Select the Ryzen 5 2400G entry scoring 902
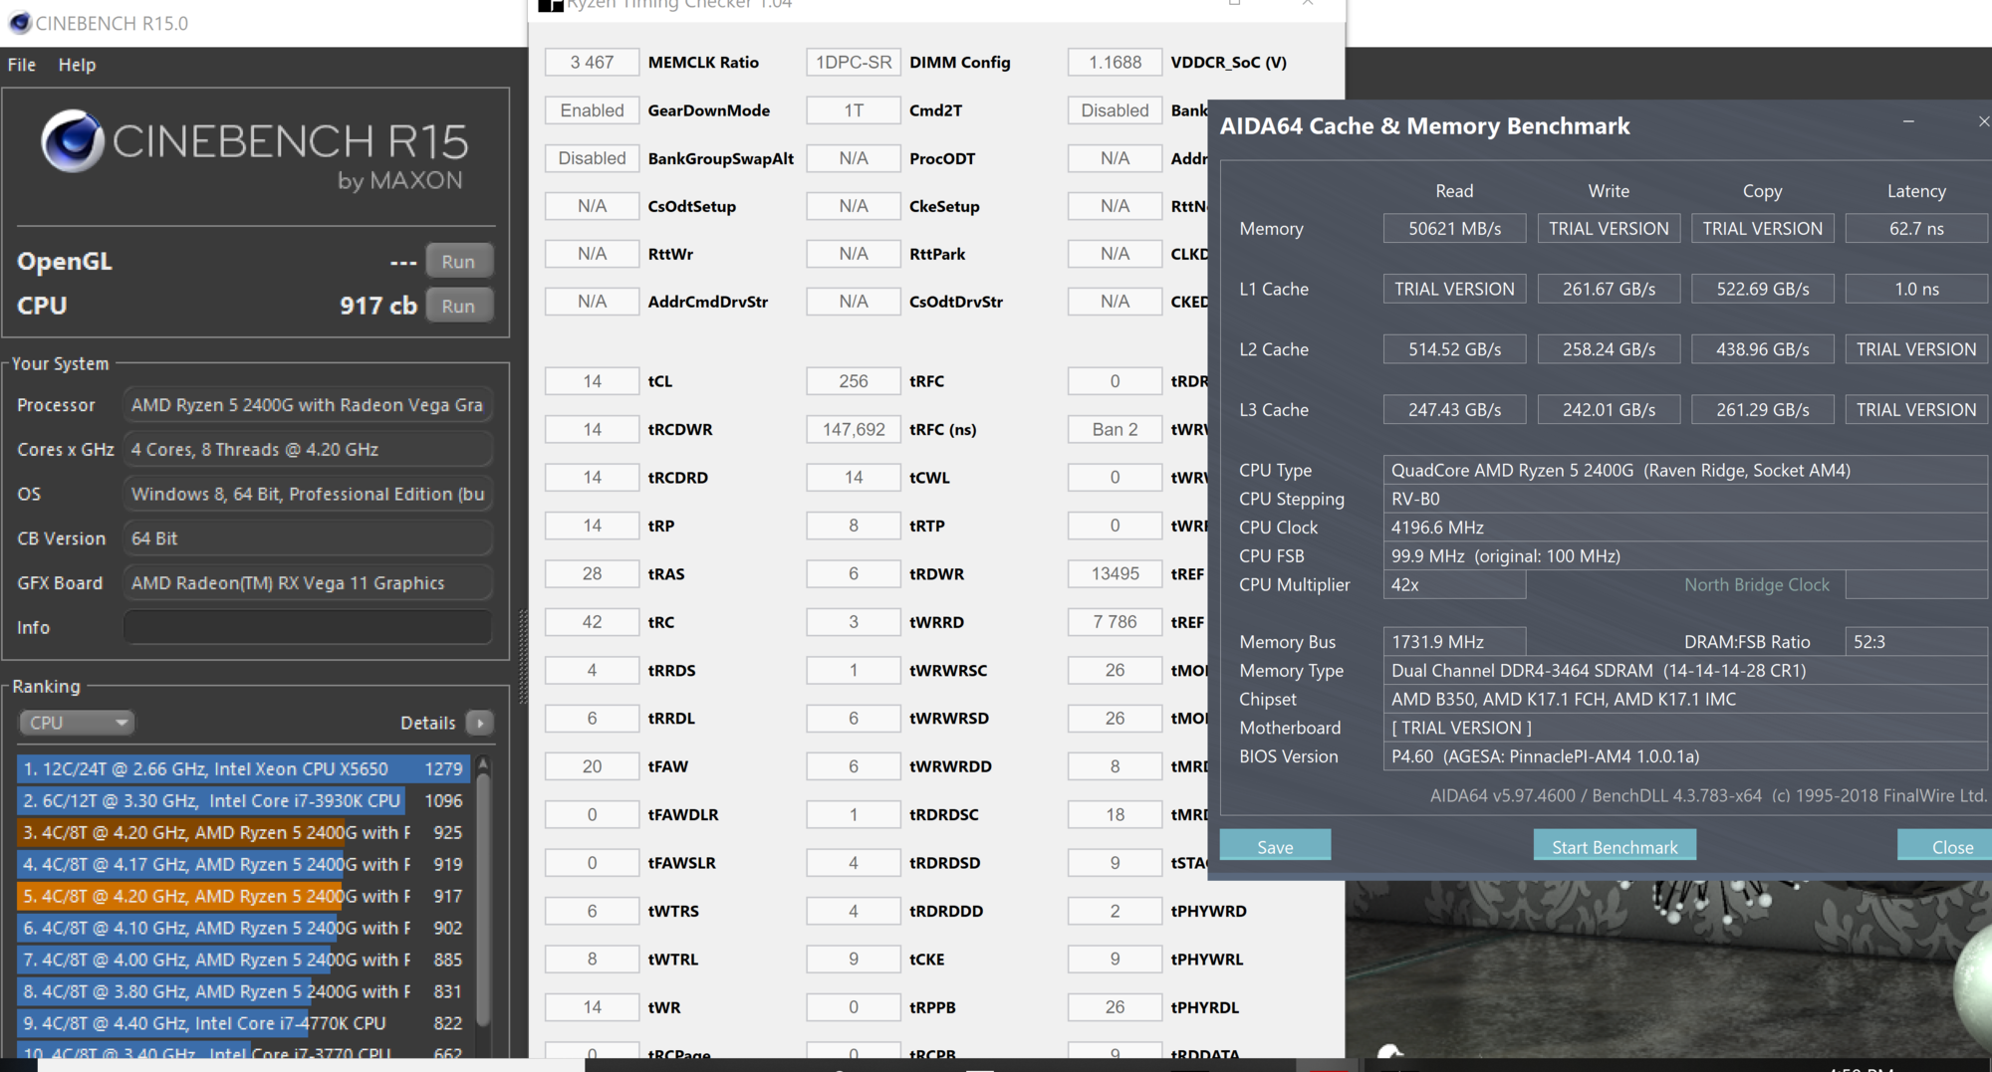Viewport: 1992px width, 1072px height. click(x=243, y=928)
